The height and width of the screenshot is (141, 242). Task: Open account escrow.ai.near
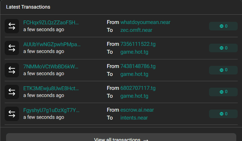pyautogui.click(x=137, y=110)
